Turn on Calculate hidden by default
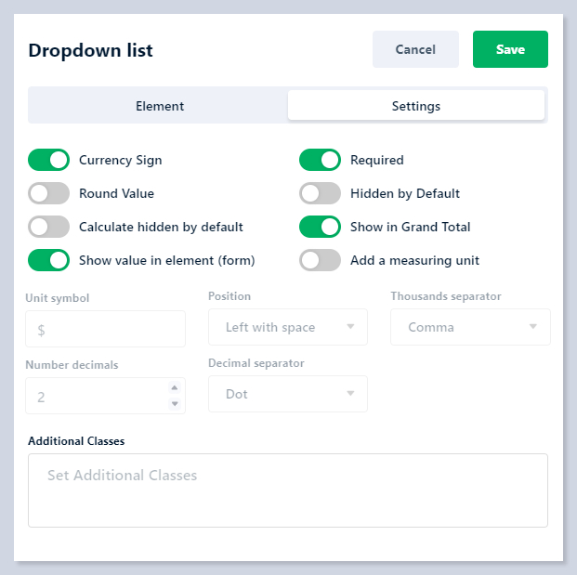Viewport: 577px width, 575px height. 48,227
